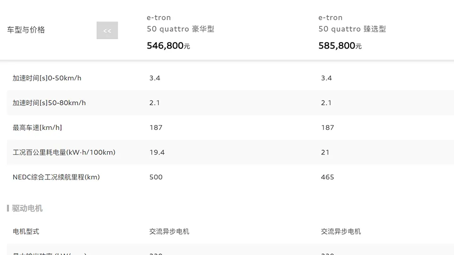Select the 车型与价格 header label
This screenshot has width=454, height=255.
(x=26, y=30)
